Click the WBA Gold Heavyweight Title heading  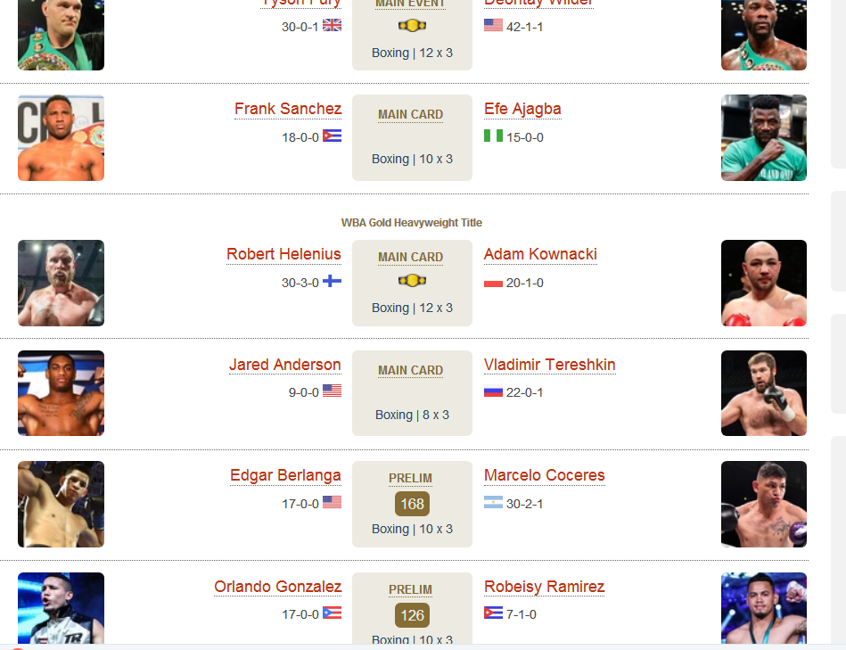412,223
